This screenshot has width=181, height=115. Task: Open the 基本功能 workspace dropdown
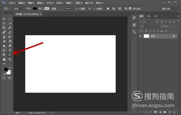pyautogui.click(x=170, y=9)
